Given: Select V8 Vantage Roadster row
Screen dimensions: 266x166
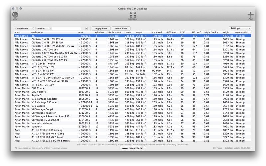Looking at the screenshot, I should pos(132,113).
